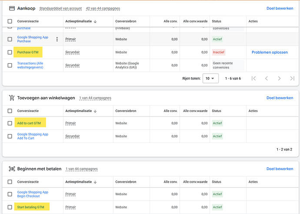Click the Aankoop credit card icon
This screenshot has width=300, height=214.
click(x=12, y=8)
